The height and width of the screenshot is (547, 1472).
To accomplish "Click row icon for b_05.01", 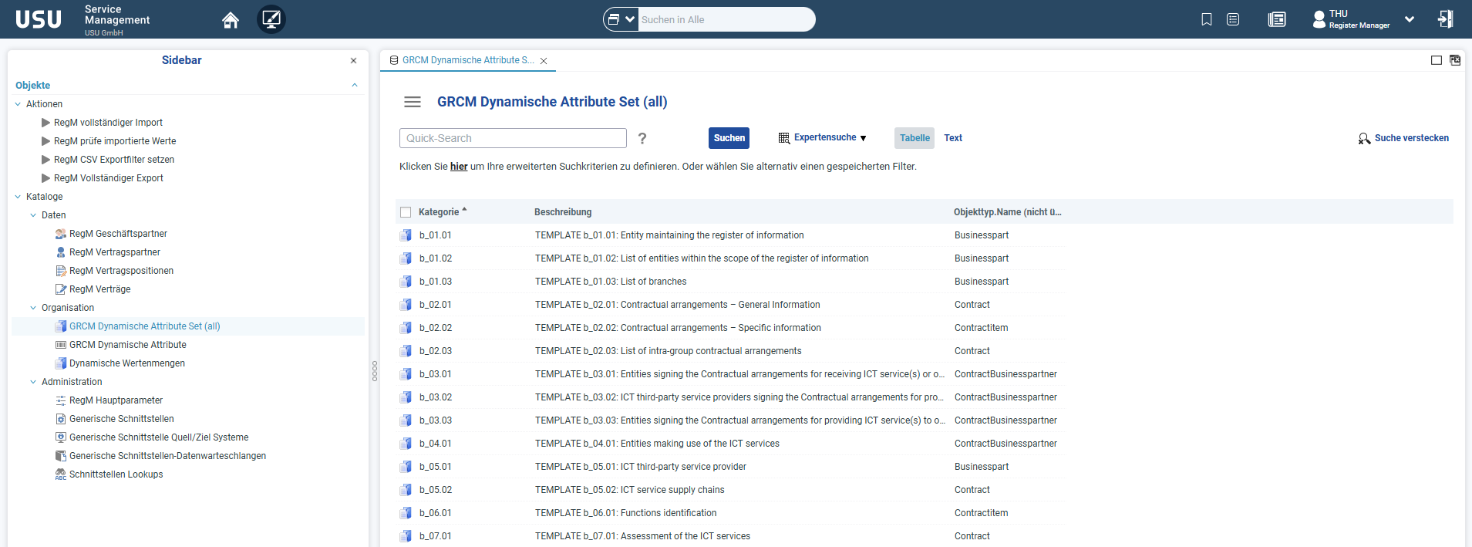I will [x=406, y=467].
